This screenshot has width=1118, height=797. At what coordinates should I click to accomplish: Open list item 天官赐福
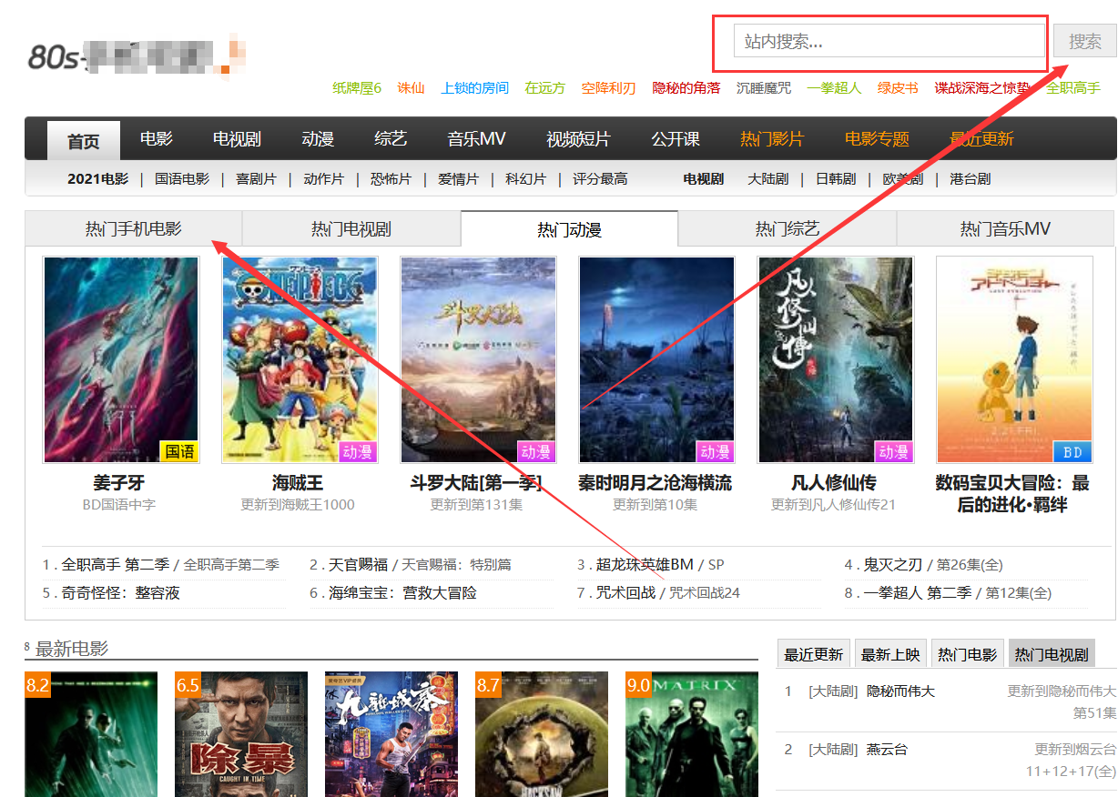point(359,564)
